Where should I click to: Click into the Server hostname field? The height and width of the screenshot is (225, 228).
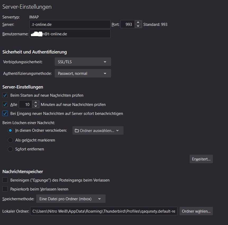pyautogui.click(x=70, y=25)
